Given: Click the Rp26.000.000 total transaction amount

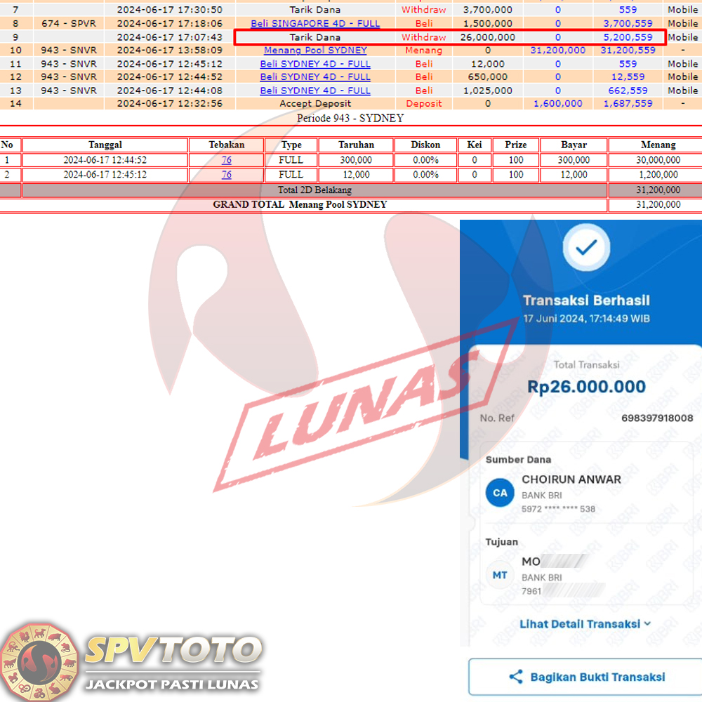Looking at the screenshot, I should 586,387.
